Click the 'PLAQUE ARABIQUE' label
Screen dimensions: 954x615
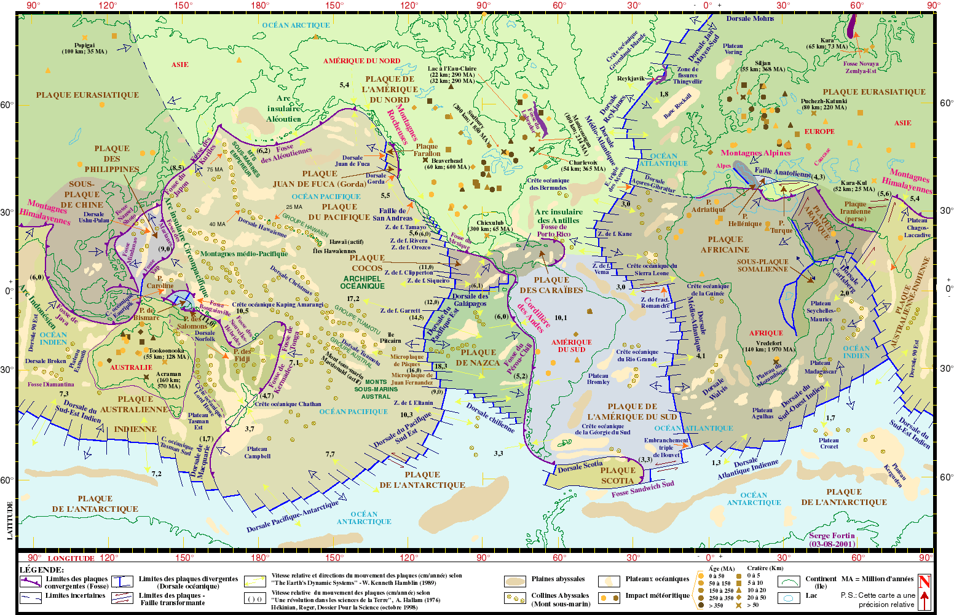coord(818,222)
